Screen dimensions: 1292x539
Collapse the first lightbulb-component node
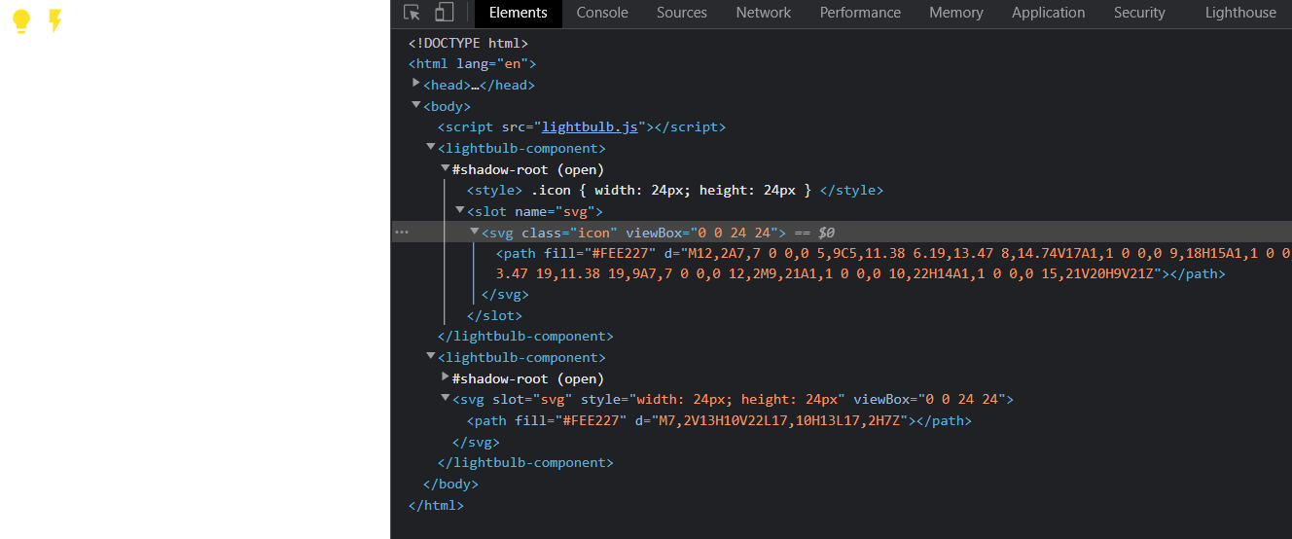(x=431, y=148)
